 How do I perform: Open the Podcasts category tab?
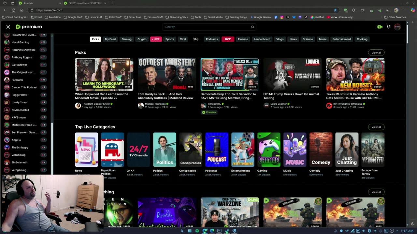pyautogui.click(x=212, y=39)
